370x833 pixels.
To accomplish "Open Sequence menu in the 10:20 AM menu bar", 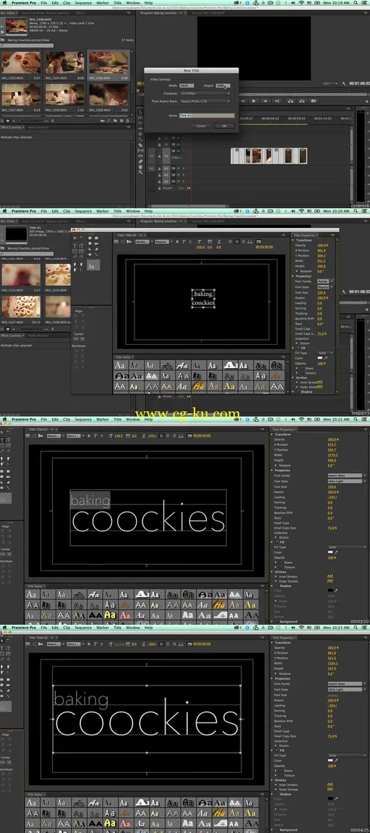I will (83, 211).
